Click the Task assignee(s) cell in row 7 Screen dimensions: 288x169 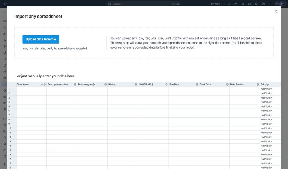(92, 115)
